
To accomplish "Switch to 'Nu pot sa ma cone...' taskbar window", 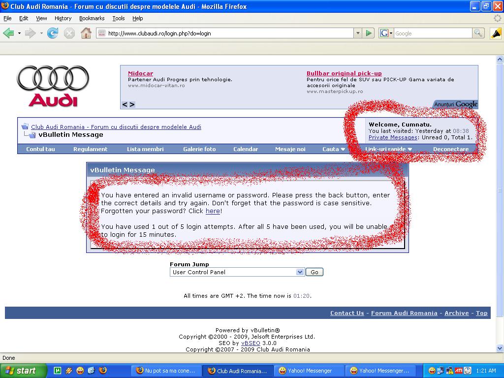I will pyautogui.click(x=166, y=371).
